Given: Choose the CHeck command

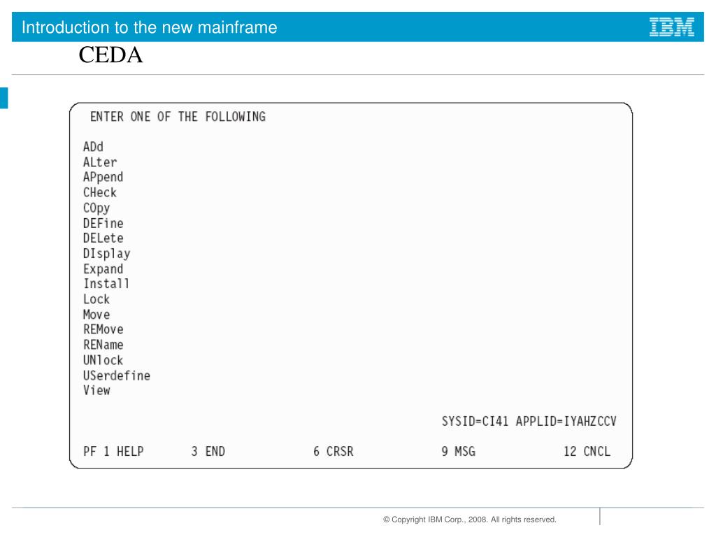Looking at the screenshot, I should pos(100,193).
